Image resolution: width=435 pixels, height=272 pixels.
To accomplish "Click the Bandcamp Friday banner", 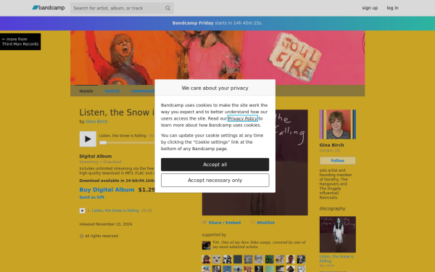I will coord(217,23).
